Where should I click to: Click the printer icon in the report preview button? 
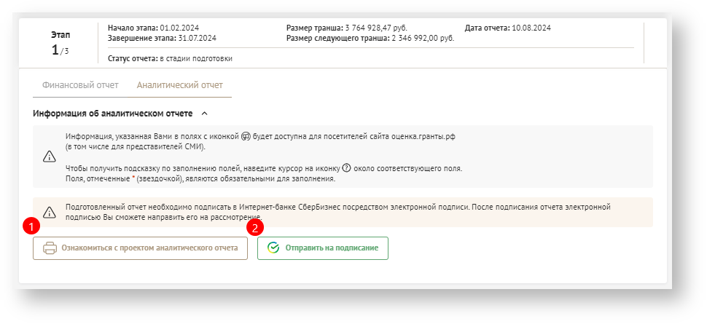50,248
